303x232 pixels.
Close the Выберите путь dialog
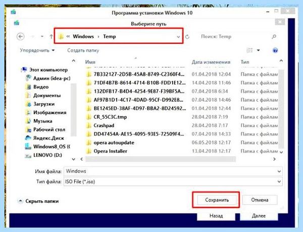(280, 22)
